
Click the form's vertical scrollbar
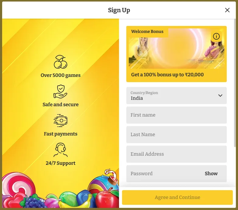tap(235, 83)
